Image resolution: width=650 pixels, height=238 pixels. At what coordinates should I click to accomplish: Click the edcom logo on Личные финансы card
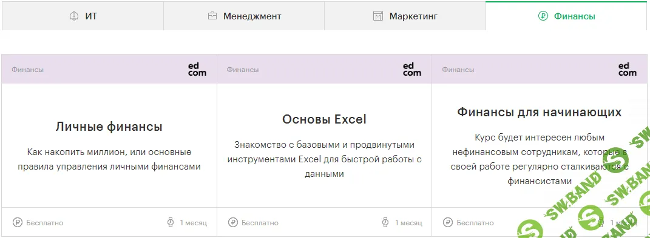tap(197, 70)
